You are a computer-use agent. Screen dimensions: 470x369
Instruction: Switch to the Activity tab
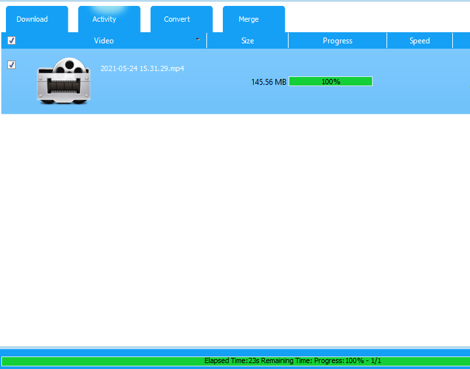(104, 19)
